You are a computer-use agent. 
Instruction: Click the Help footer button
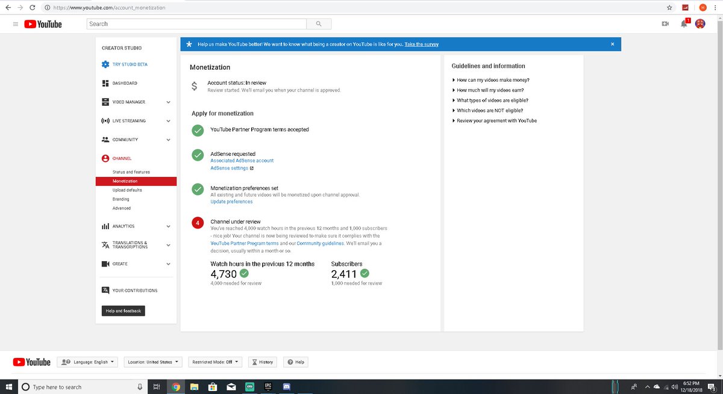[x=296, y=362]
